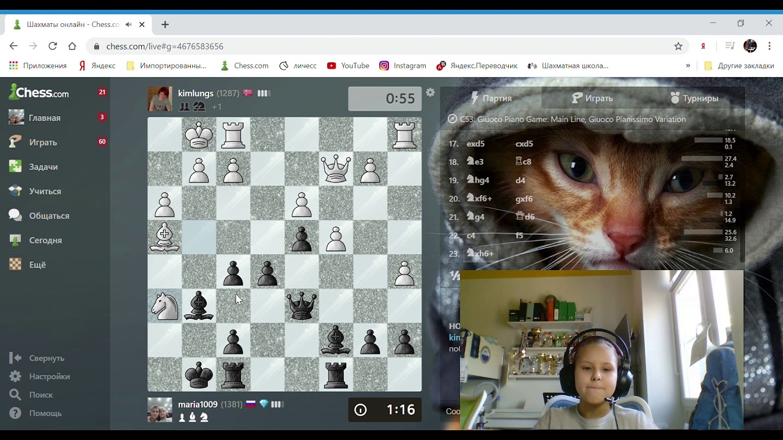Screen dimensions: 783x440
Task: Open kimlungs player profile name
Action: [x=196, y=94]
